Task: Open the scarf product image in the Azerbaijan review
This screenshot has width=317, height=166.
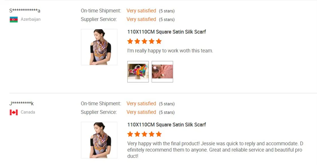Action: click(x=99, y=47)
